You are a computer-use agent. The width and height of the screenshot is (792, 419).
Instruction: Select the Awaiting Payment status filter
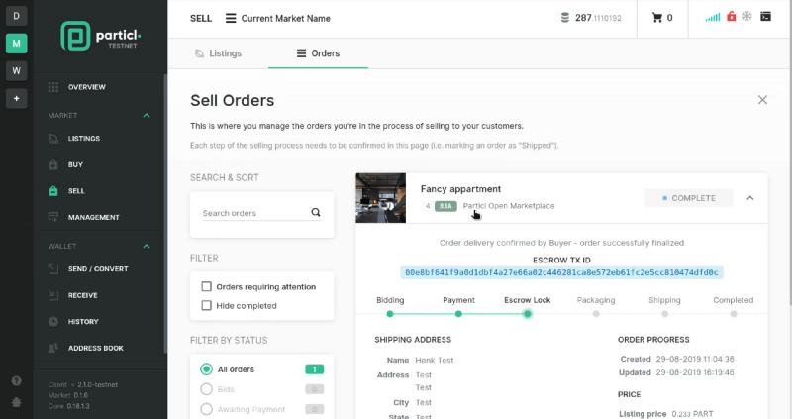click(x=206, y=409)
